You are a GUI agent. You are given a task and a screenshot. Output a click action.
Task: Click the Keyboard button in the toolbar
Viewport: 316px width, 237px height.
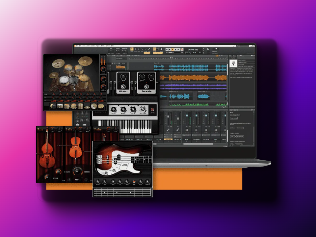124,53
